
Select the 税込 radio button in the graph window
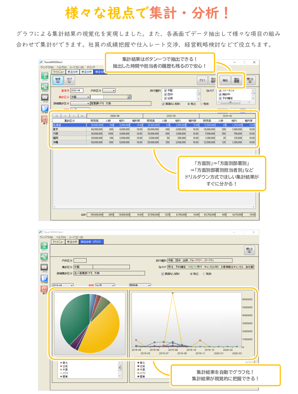coord(192,274)
